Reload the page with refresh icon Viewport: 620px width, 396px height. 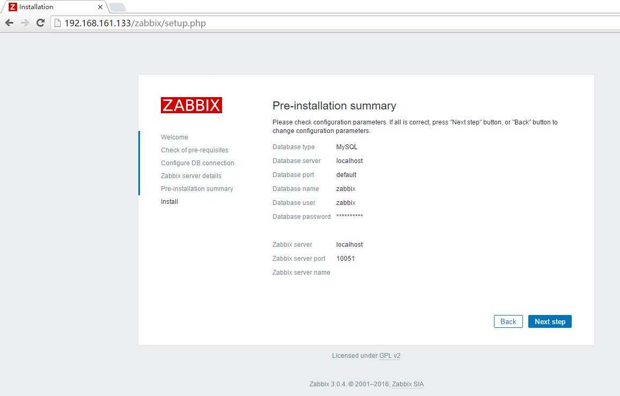point(40,23)
